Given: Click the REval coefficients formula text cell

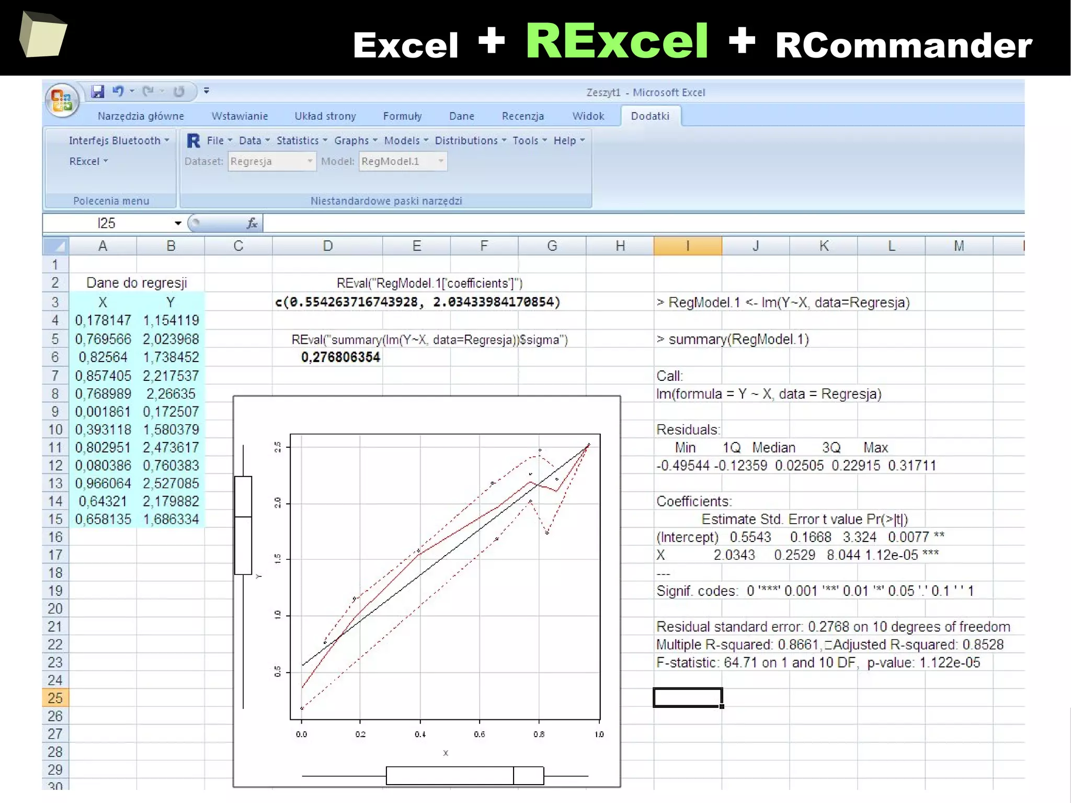Looking at the screenshot, I should pyautogui.click(x=429, y=283).
